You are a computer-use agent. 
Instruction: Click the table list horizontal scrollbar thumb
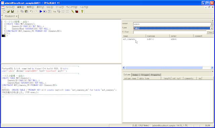(x=164, y=68)
